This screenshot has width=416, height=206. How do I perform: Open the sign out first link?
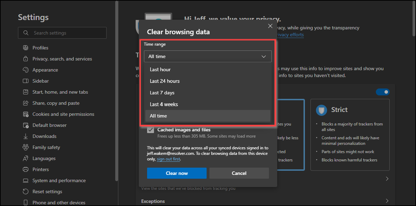pos(169,159)
